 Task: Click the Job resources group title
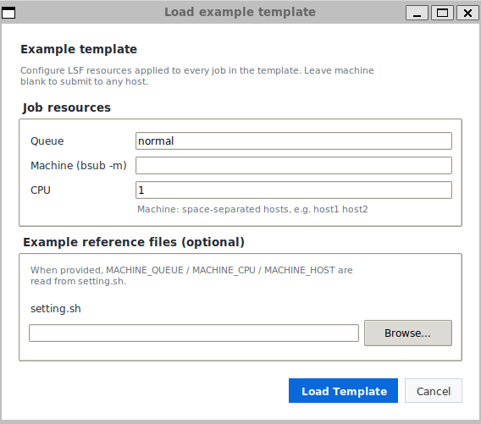(x=67, y=107)
